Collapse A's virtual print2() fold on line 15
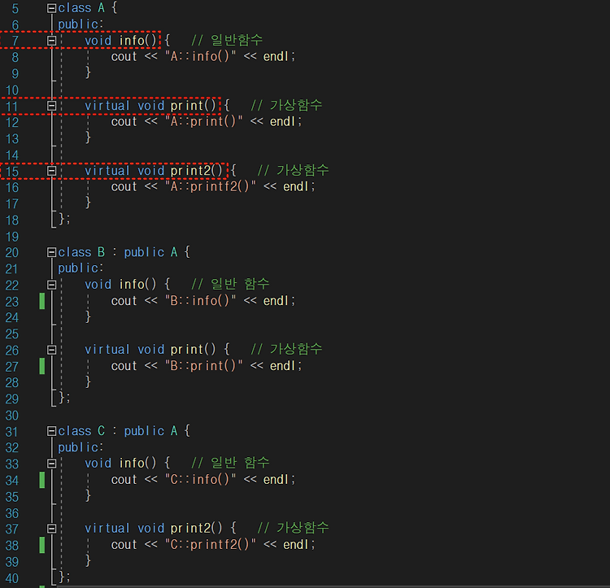 (x=52, y=171)
